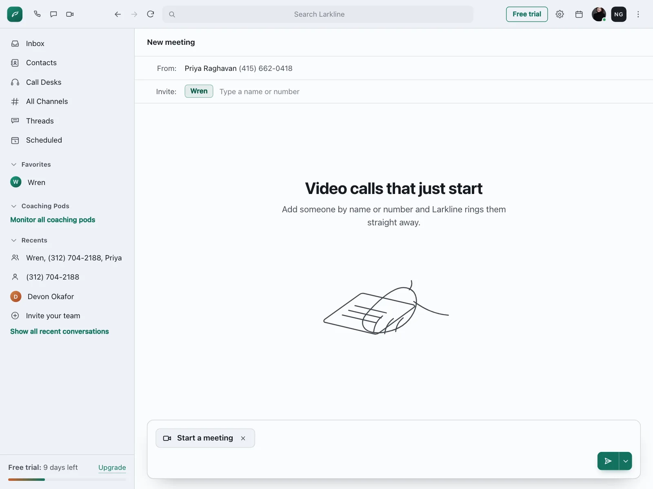653x489 pixels.
Task: Click the Upgrade link
Action: pos(112,467)
